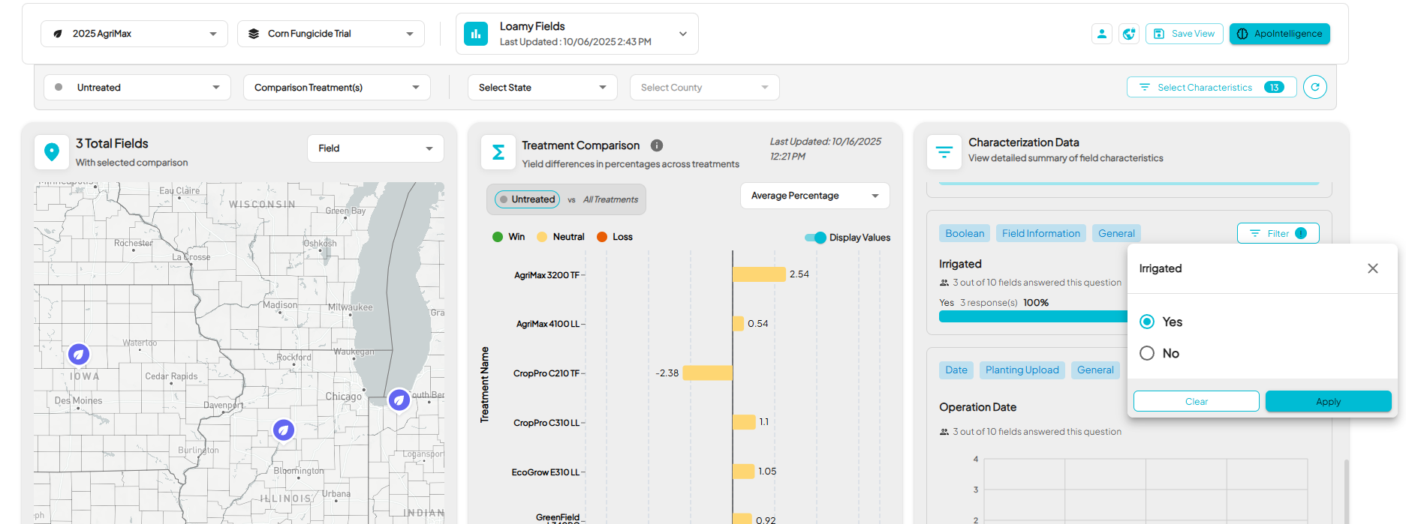The height and width of the screenshot is (524, 1406).
Task: Toggle the Display Values switch
Action: [x=815, y=238]
